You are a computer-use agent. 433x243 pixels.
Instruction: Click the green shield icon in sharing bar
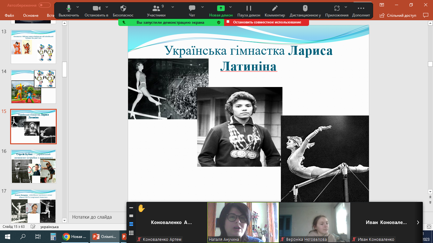click(218, 22)
